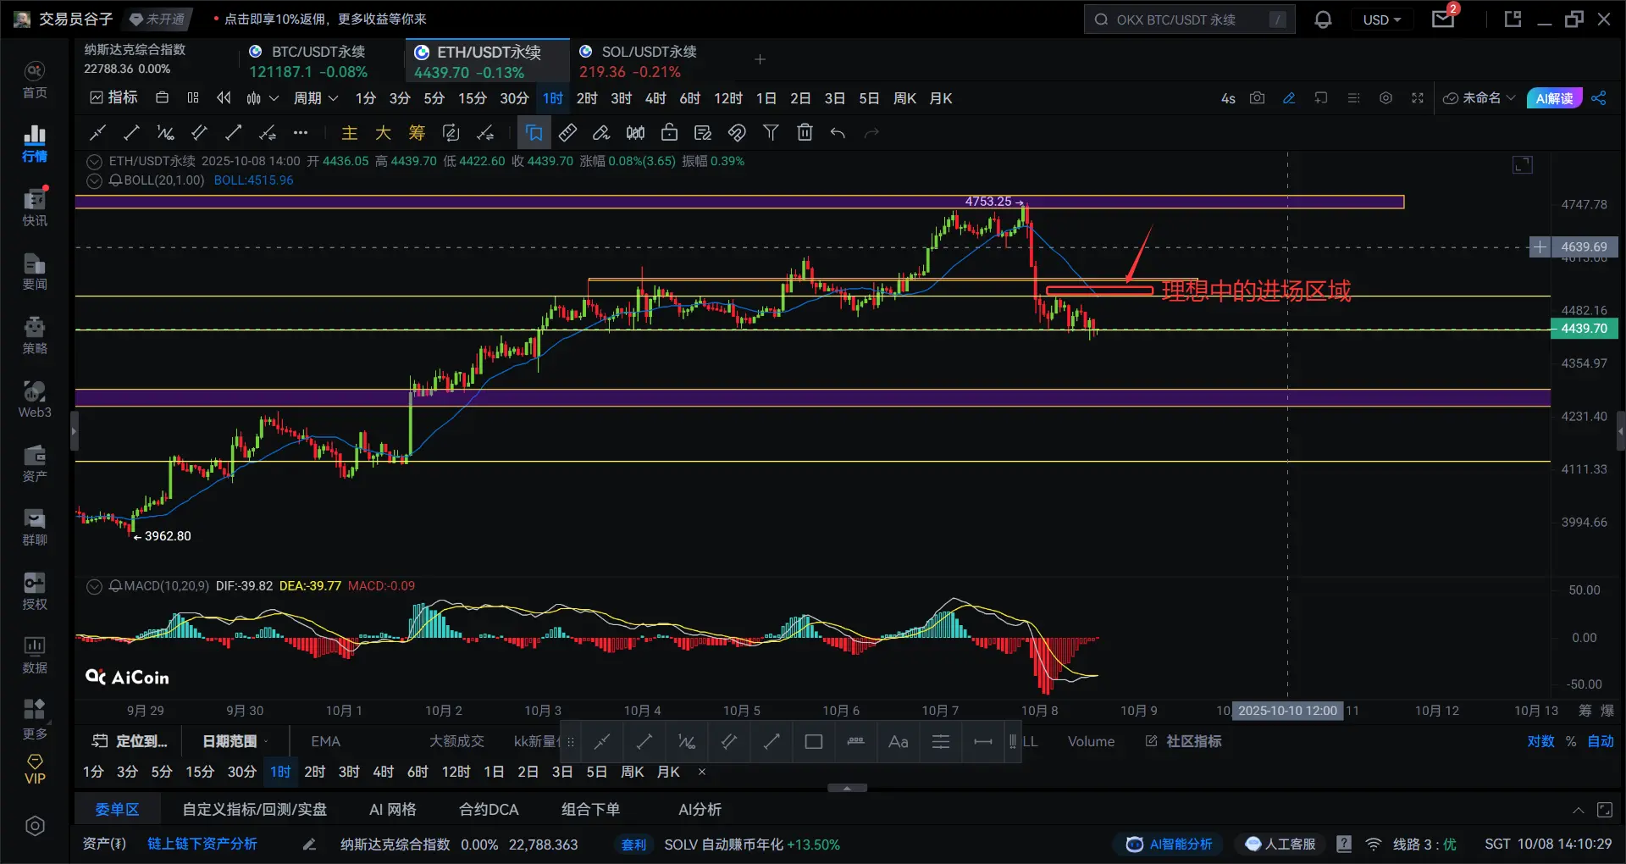Image resolution: width=1626 pixels, height=864 pixels.
Task: Select the rectangle tool in floating toolbar
Action: [x=813, y=742]
